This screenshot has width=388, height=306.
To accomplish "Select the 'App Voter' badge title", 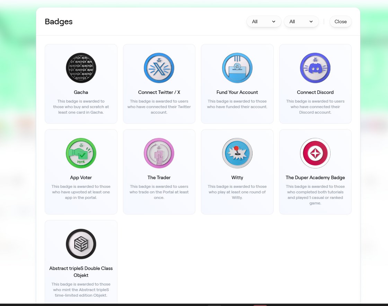I will coord(81,177).
